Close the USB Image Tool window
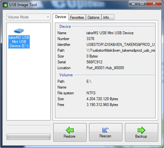 [154, 4]
